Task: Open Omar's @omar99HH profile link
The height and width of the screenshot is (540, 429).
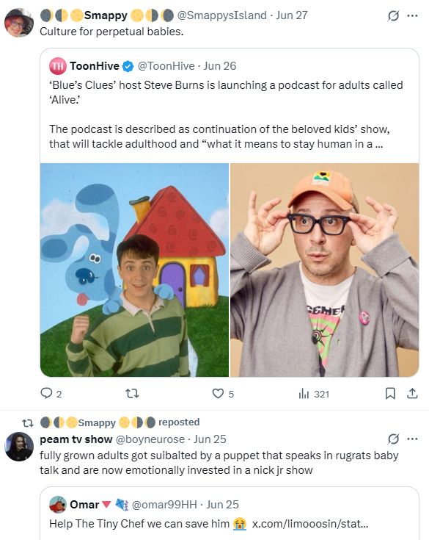Action: (x=164, y=505)
